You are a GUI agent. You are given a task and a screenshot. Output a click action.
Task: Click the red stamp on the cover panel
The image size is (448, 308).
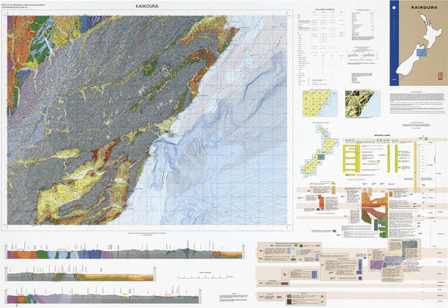click(439, 76)
